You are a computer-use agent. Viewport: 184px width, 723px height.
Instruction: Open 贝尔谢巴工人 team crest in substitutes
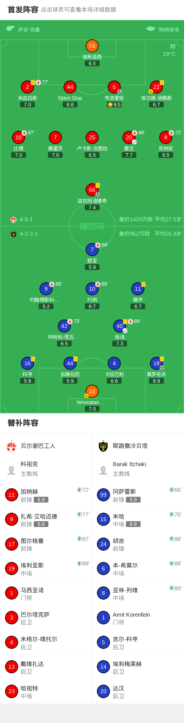[x=12, y=446]
